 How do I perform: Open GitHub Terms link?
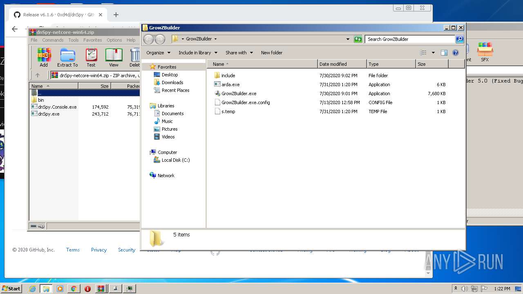[x=73, y=250]
